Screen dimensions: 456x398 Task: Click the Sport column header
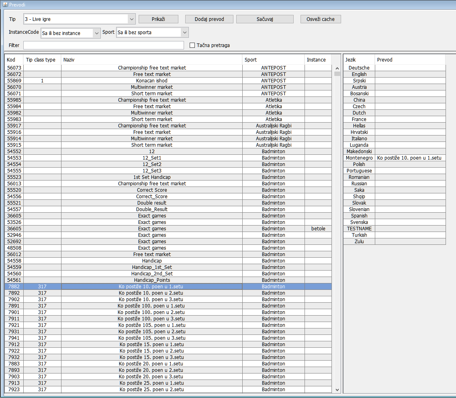[273, 59]
